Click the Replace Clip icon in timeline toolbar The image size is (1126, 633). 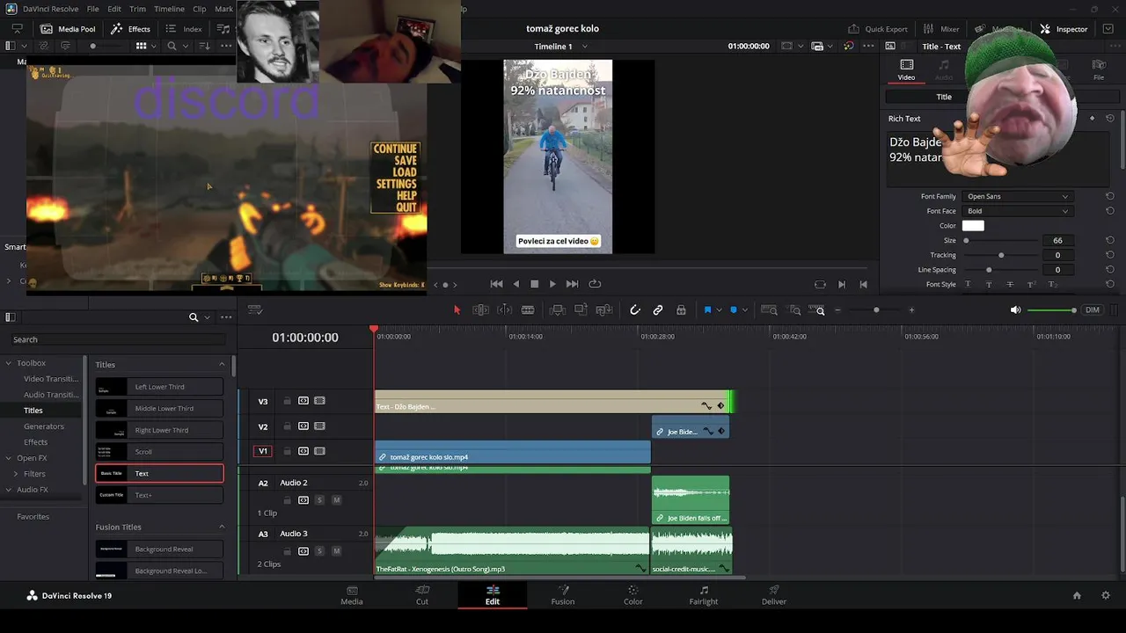click(x=604, y=310)
